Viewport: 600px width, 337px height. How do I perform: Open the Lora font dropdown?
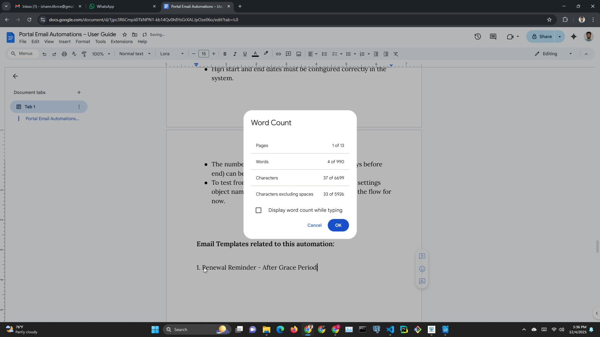click(x=172, y=54)
